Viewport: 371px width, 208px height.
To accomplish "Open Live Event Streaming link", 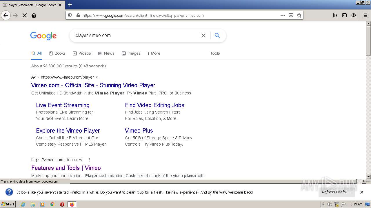I will click(63, 105).
